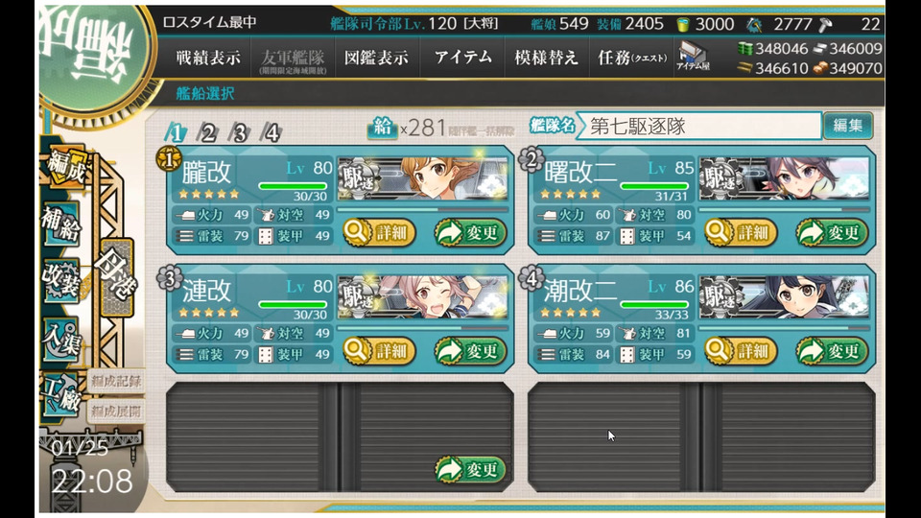The image size is (921, 518).
Task: Switch to fleet tab 3
Action: click(239, 133)
